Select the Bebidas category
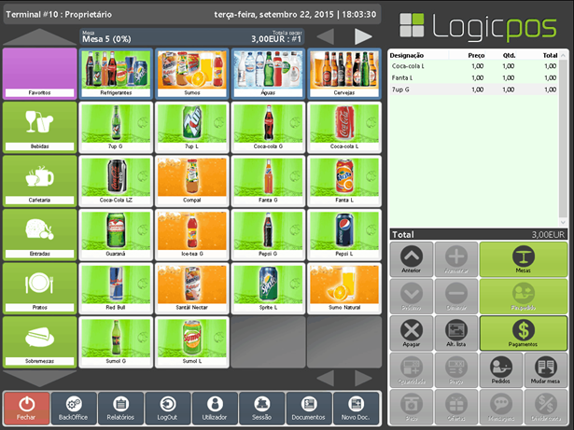The height and width of the screenshot is (430, 574). 39,127
